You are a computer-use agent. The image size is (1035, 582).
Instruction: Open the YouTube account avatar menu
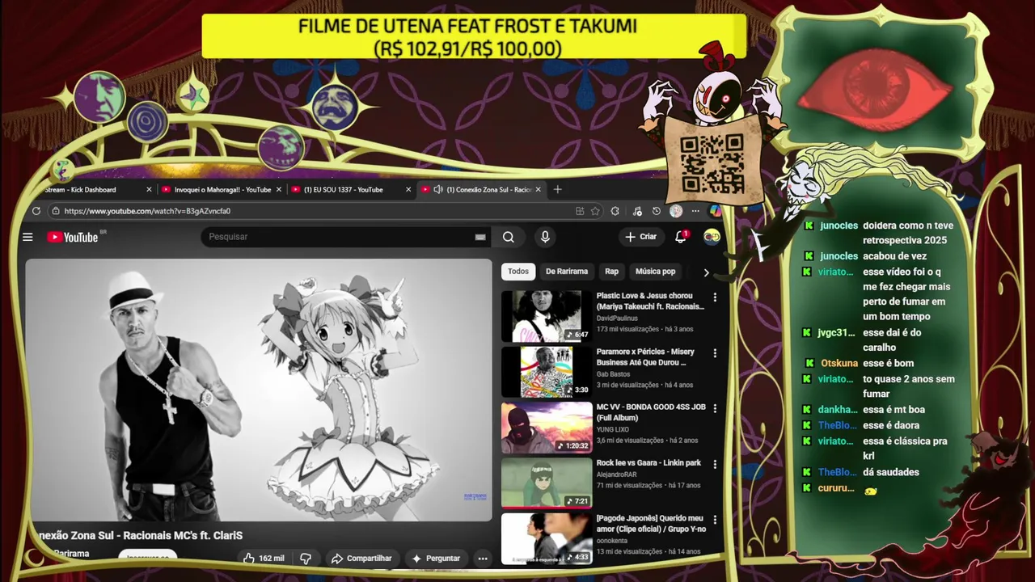tap(712, 236)
